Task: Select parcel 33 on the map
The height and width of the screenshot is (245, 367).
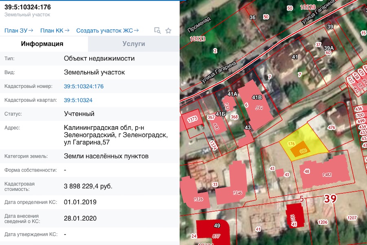Action: (x=215, y=184)
